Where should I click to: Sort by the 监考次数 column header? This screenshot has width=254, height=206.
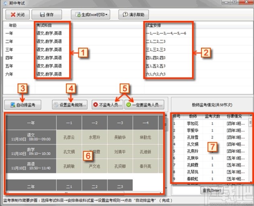click(x=212, y=116)
